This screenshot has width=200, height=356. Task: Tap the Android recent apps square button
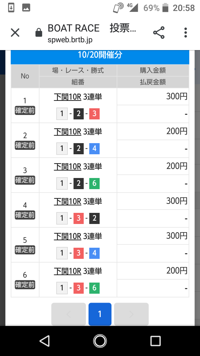click(156, 341)
